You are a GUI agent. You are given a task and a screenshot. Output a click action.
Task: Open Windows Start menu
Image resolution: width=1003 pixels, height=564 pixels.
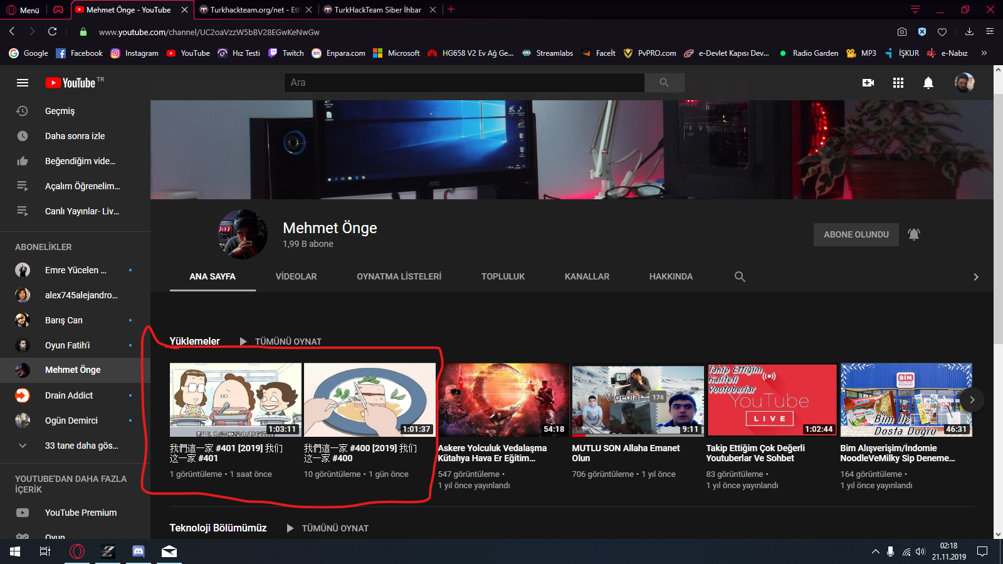(15, 551)
